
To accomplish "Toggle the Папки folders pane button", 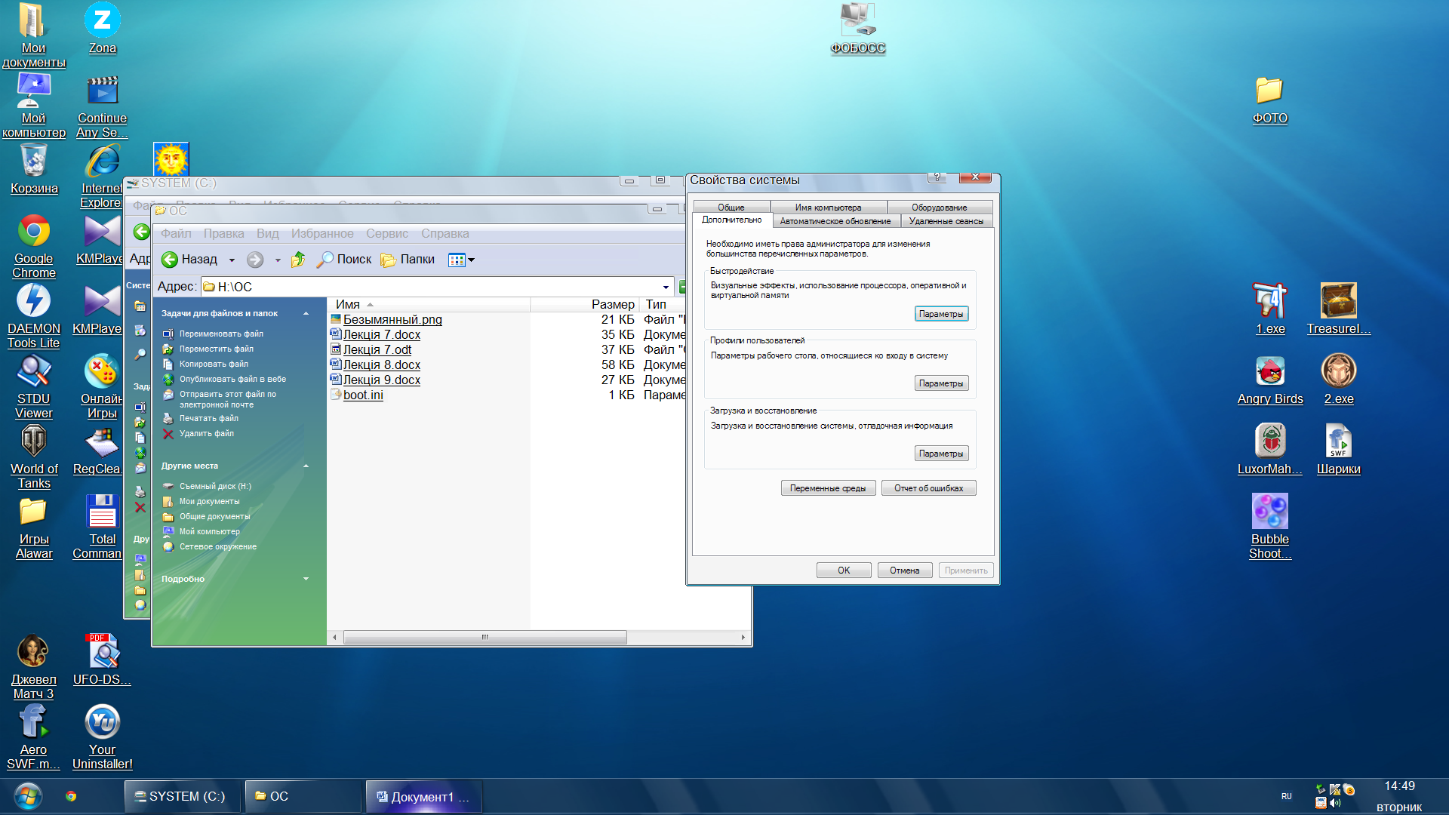I will click(x=408, y=260).
